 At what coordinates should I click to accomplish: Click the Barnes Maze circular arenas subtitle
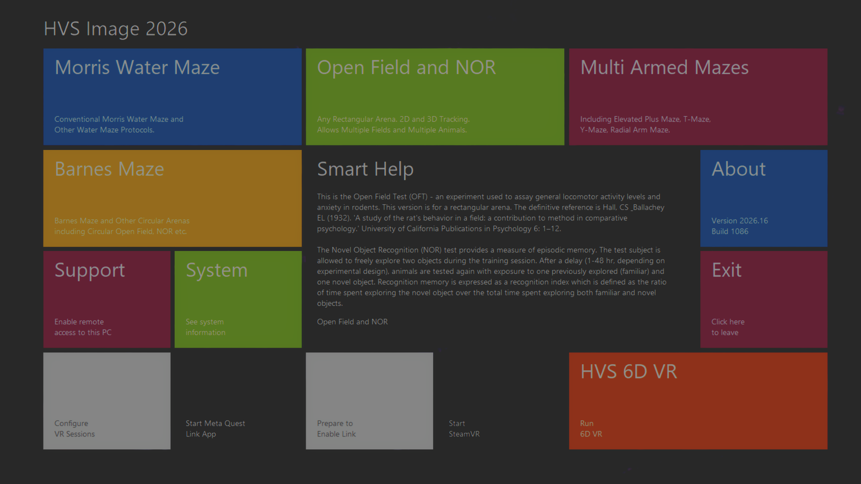122,226
